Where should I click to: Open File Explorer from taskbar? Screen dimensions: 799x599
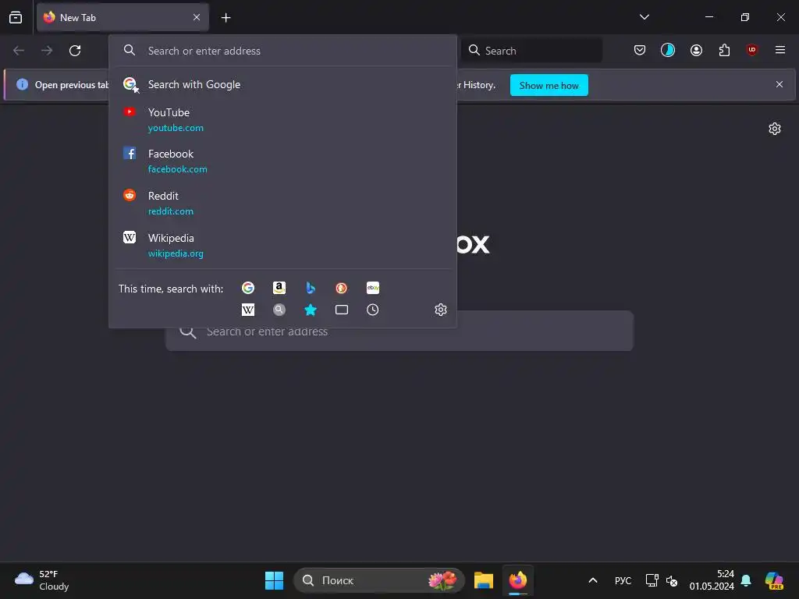[x=484, y=580]
